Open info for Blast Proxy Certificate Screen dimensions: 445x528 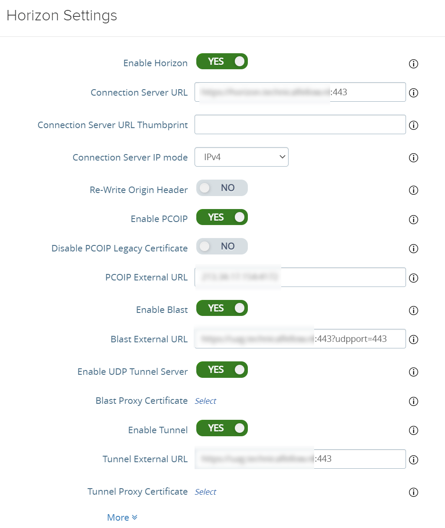pyautogui.click(x=413, y=402)
